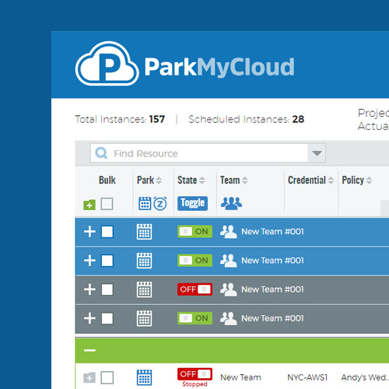Viewport: 389px width, 389px height.
Task: Expand the second blue row with plus icon
Action: point(89,261)
